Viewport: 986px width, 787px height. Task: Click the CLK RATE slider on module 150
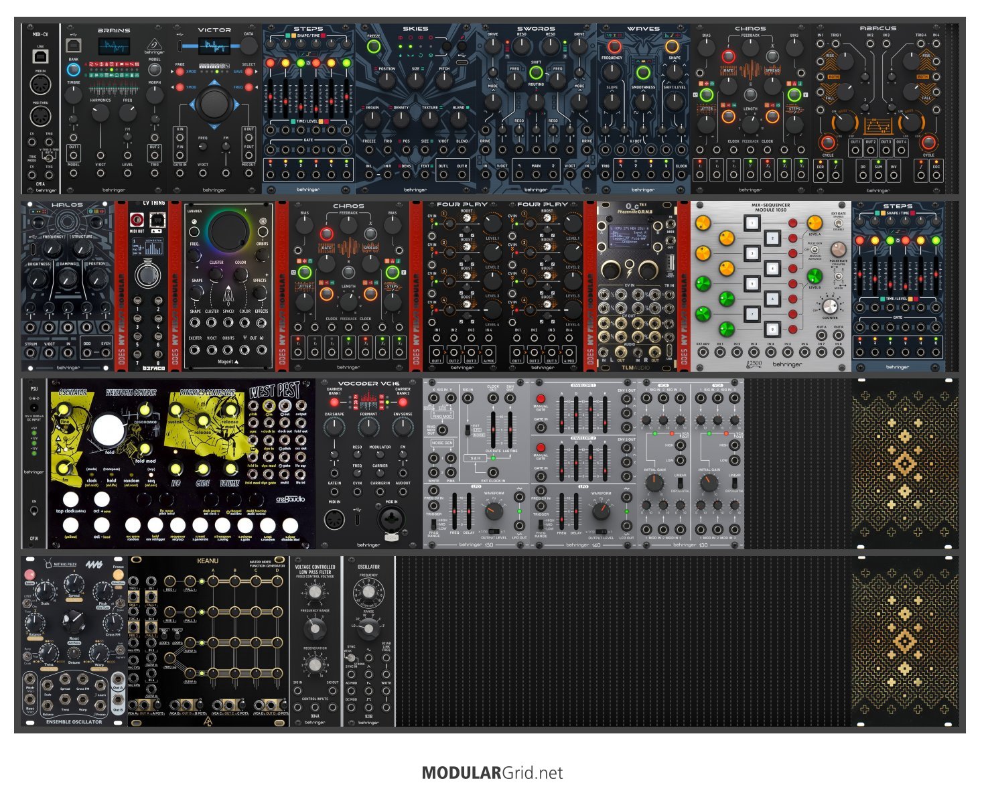coord(493,429)
